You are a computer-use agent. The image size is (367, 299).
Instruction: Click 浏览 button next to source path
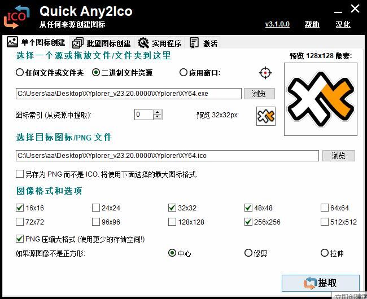(259, 94)
